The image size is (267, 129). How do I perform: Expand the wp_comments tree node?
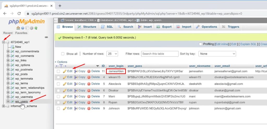click(8, 56)
